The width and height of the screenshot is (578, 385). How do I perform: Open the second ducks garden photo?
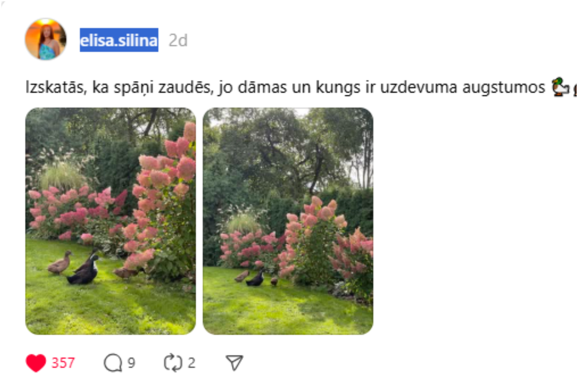tap(288, 221)
